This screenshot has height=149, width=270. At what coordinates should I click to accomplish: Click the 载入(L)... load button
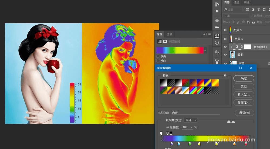tap(244, 94)
